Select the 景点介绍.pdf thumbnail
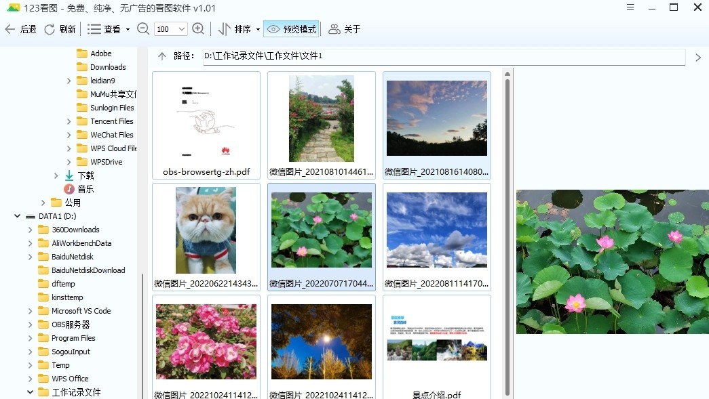Image resolution: width=709 pixels, height=399 pixels. coord(437,347)
